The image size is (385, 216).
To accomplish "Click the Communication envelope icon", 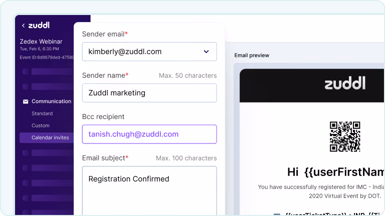I will (26, 101).
